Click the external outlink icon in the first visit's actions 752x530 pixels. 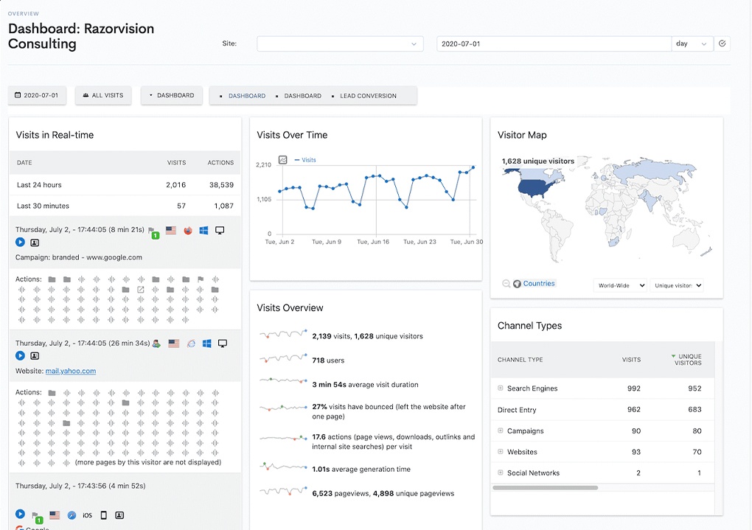140,290
